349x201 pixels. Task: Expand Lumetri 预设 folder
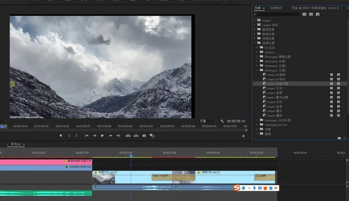click(254, 25)
